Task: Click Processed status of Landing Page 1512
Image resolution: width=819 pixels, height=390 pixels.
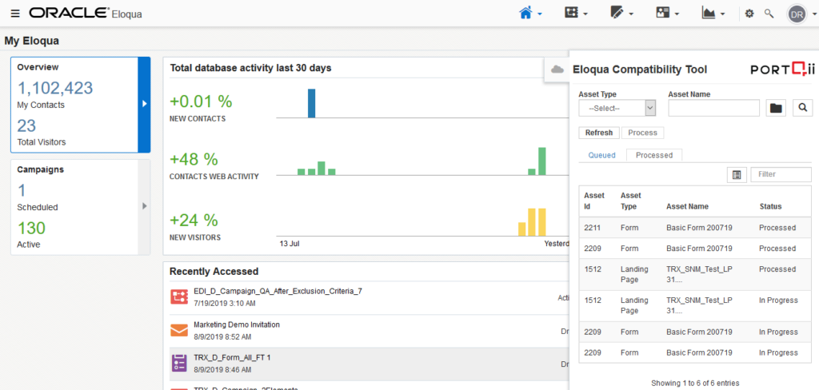Action: pyautogui.click(x=777, y=269)
